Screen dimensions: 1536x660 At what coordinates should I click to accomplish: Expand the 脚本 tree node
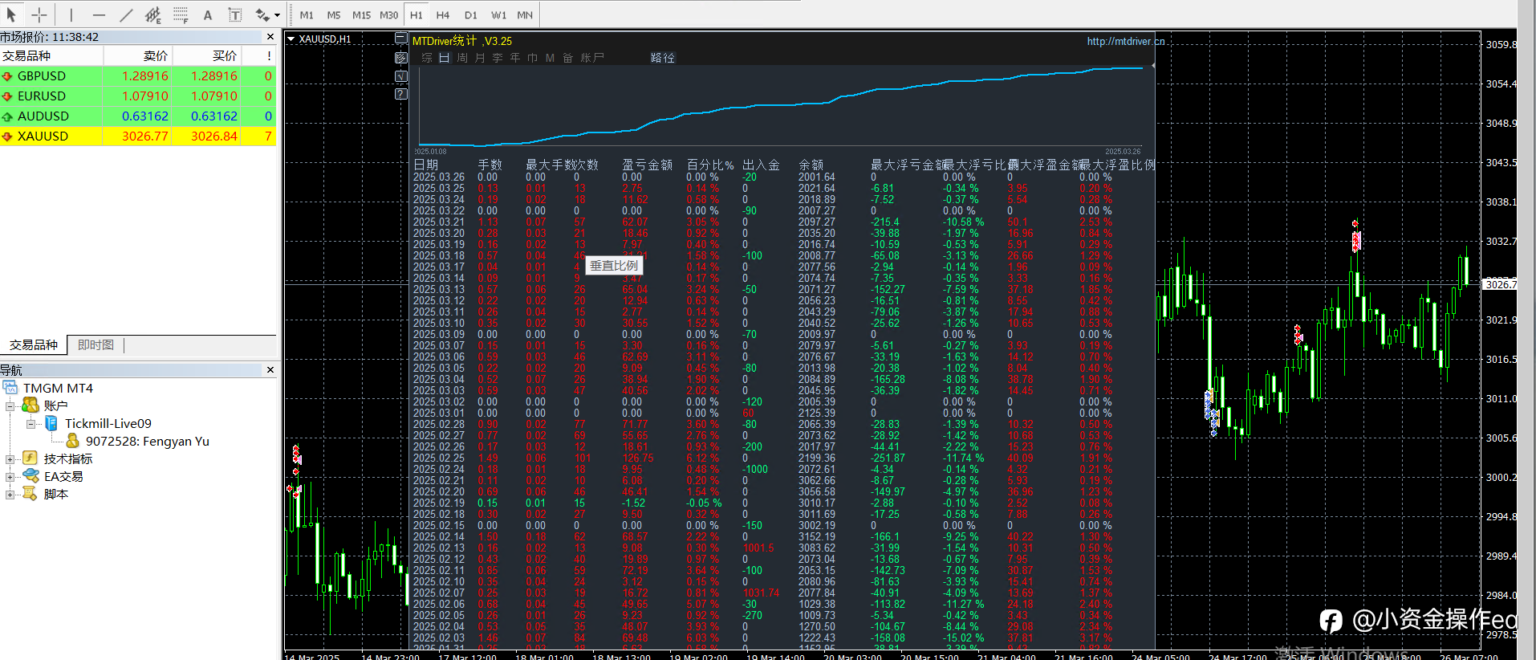[10, 495]
